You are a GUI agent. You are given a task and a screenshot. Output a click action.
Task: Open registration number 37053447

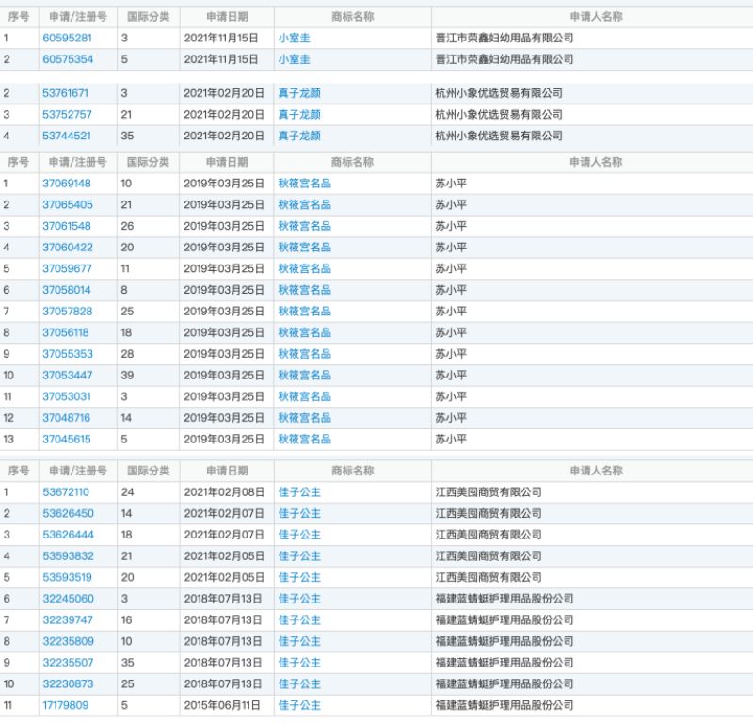click(67, 376)
